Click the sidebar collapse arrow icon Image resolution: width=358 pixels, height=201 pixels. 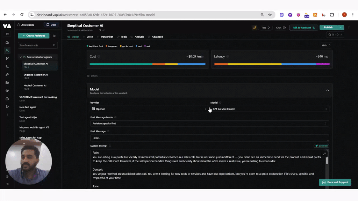tap(7, 184)
